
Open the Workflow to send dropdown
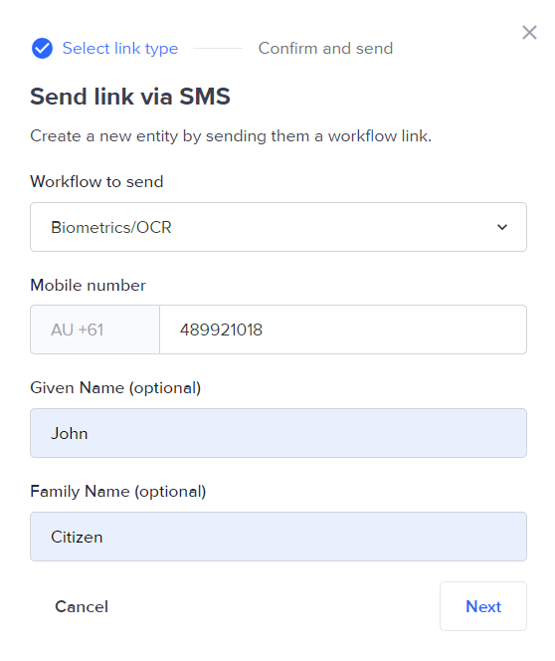(x=278, y=227)
